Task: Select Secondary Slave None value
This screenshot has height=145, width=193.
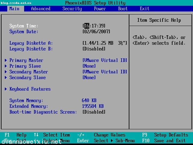Action: pyautogui.click(x=89, y=78)
